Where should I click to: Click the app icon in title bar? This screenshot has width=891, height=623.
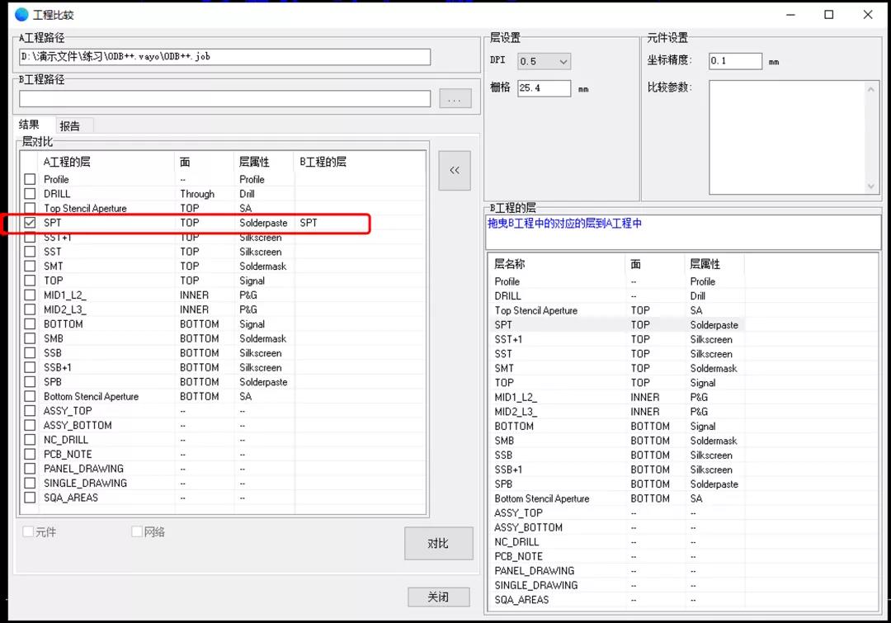(21, 15)
